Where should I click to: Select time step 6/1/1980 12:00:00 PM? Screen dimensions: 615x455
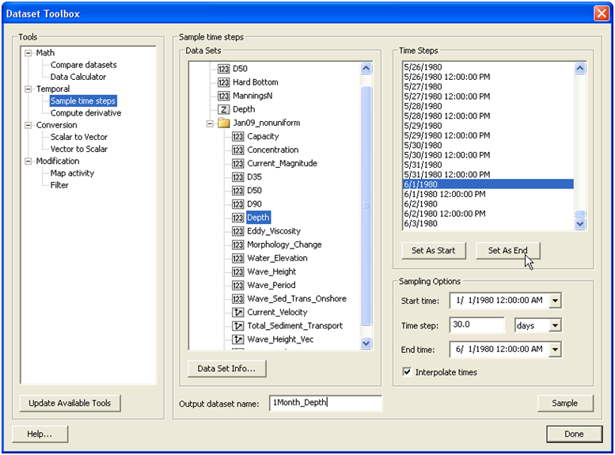pos(488,194)
